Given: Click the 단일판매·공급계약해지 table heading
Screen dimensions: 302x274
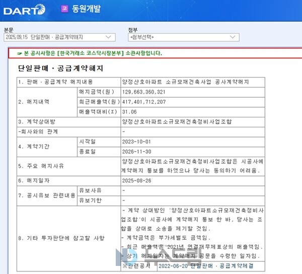Looking at the screenshot, I should 60,68.
